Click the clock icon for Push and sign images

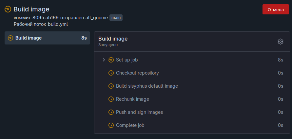(x=111, y=112)
